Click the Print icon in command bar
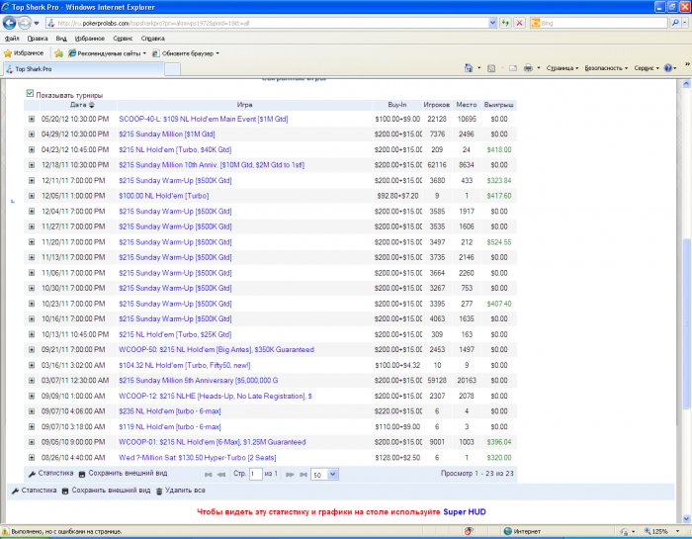The image size is (692, 539). pyautogui.click(x=528, y=68)
